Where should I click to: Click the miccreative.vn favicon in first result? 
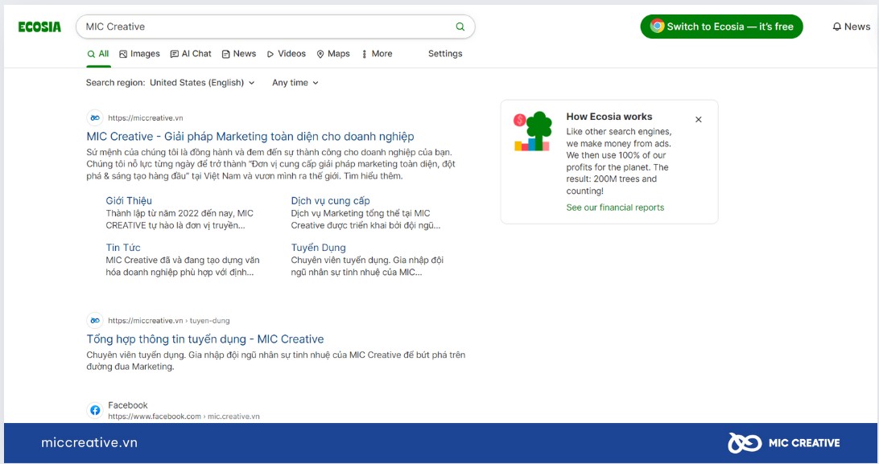pos(95,117)
